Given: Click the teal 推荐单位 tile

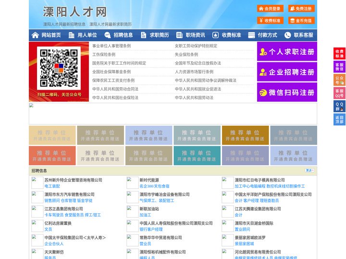Looking at the screenshot, I should tap(197, 156).
